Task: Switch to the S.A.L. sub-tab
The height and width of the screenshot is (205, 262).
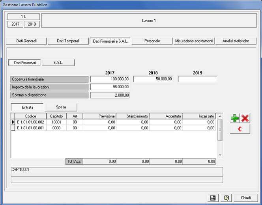Action: click(58, 62)
